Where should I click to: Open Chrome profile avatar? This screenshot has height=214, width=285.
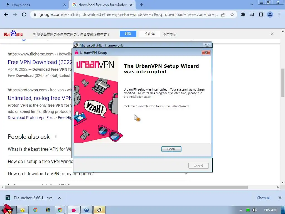pos(270,14)
